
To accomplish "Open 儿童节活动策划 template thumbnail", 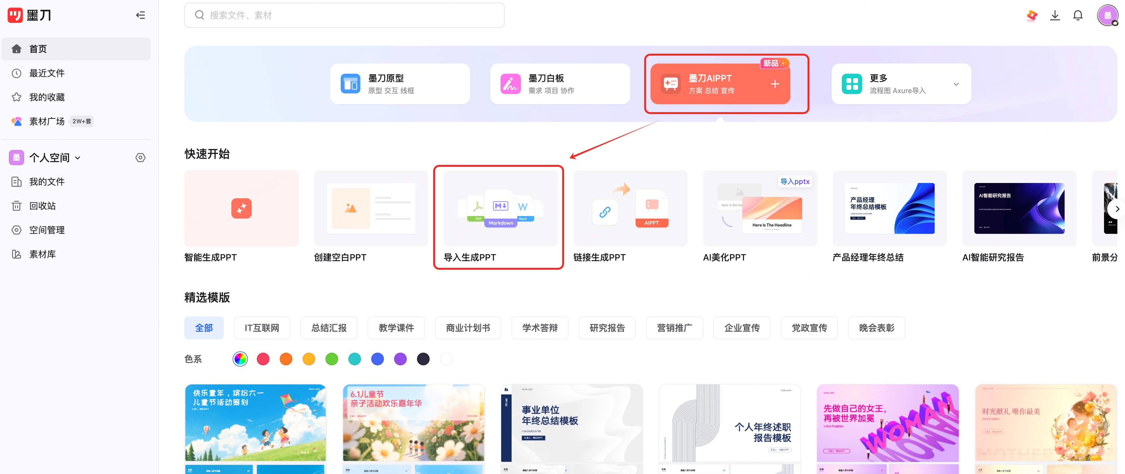I will 256,423.
